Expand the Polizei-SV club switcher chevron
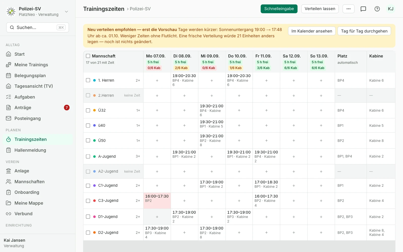The width and height of the screenshot is (403, 252). (66, 12)
